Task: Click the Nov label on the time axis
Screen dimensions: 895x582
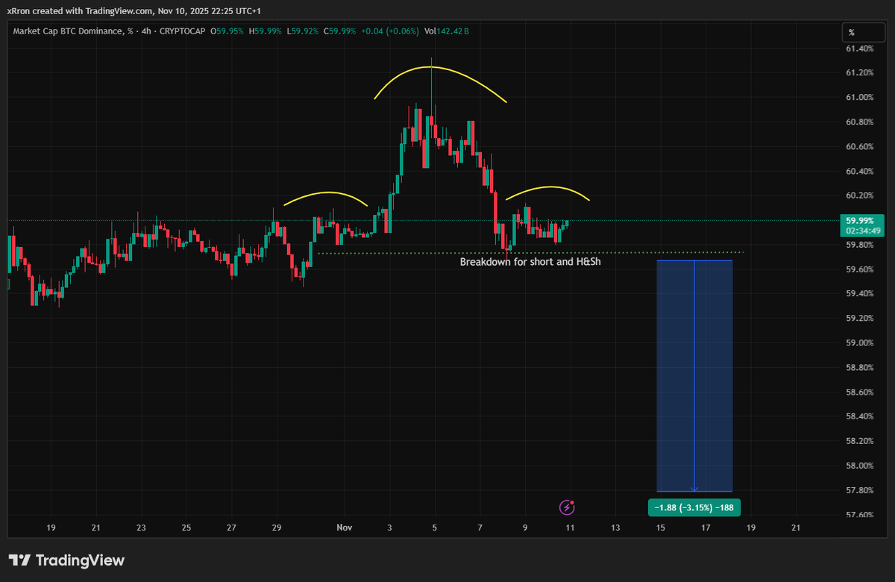Action: pyautogui.click(x=344, y=528)
